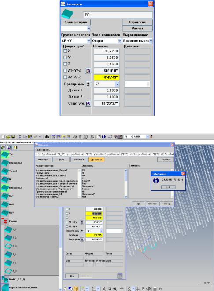
Task: Select the highlighted Действит. tab
Action: coord(96,160)
